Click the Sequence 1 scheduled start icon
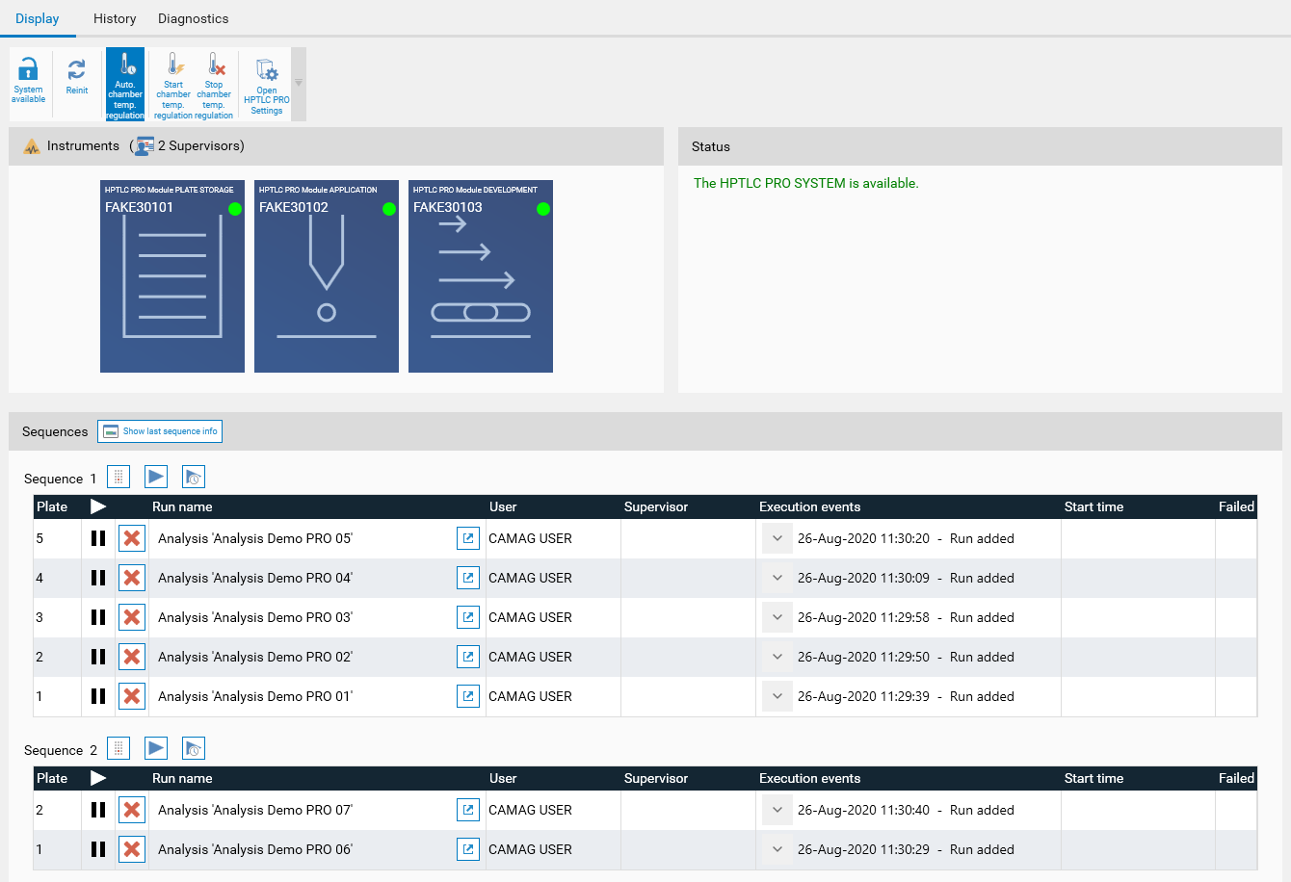Screen dimensions: 1291x882 point(194,477)
